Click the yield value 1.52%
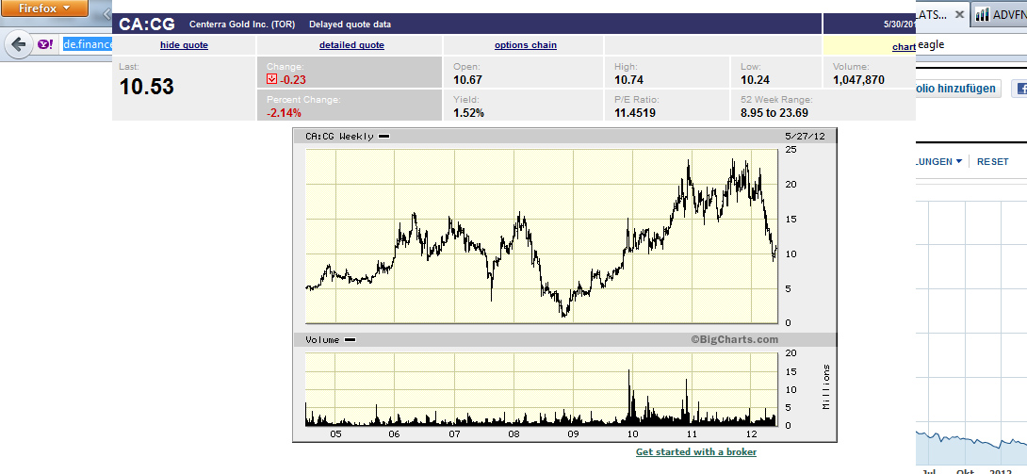The height and width of the screenshot is (474, 1027). pyautogui.click(x=468, y=112)
